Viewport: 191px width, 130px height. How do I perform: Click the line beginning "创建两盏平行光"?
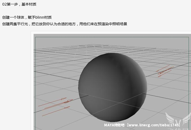(x=65, y=24)
